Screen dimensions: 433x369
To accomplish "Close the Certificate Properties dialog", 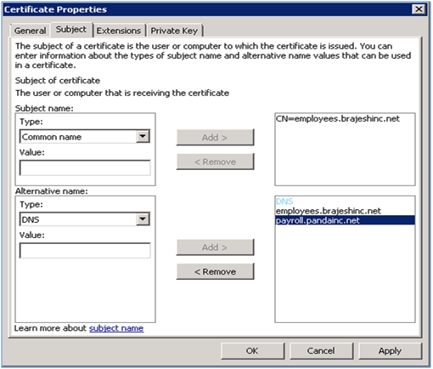I will 419,9.
